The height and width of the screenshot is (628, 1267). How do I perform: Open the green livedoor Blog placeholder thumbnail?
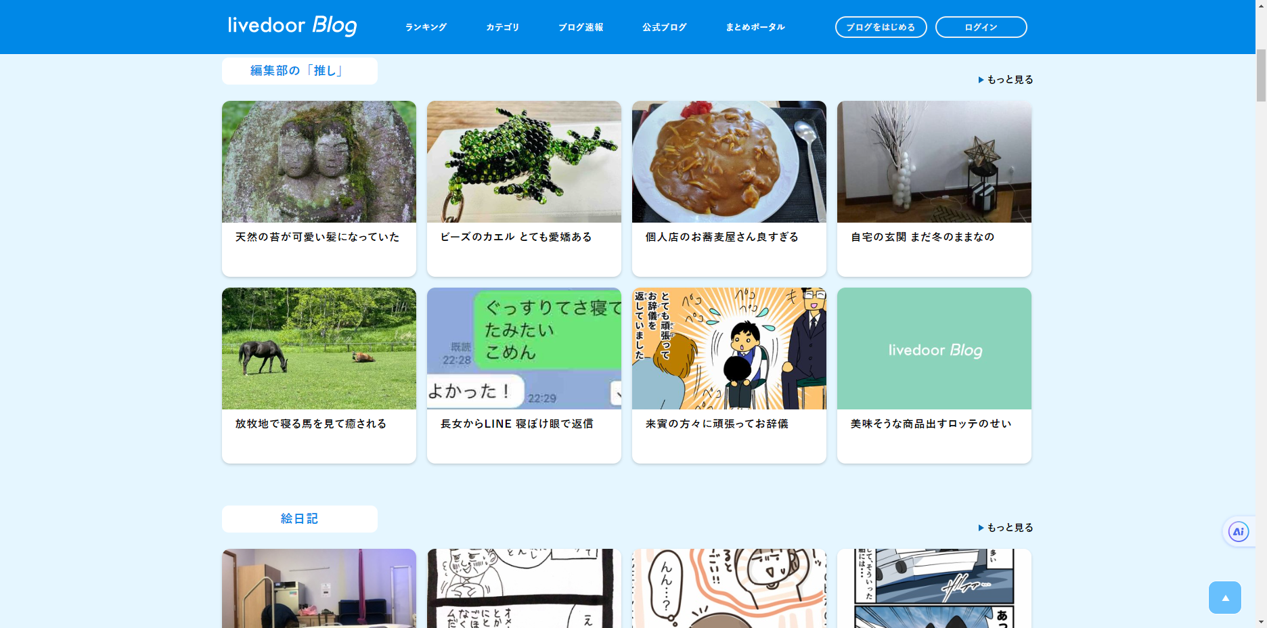click(934, 349)
